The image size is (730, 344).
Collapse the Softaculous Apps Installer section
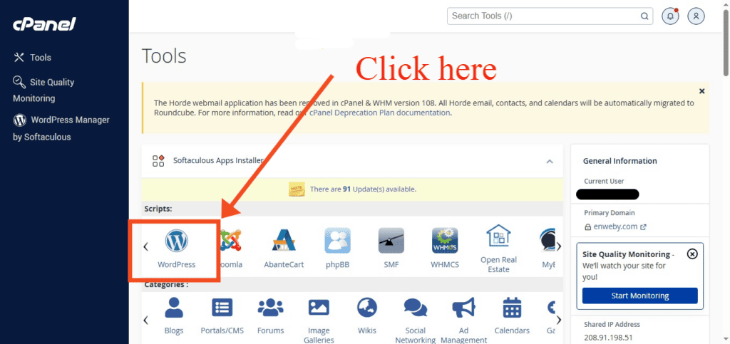click(x=550, y=161)
